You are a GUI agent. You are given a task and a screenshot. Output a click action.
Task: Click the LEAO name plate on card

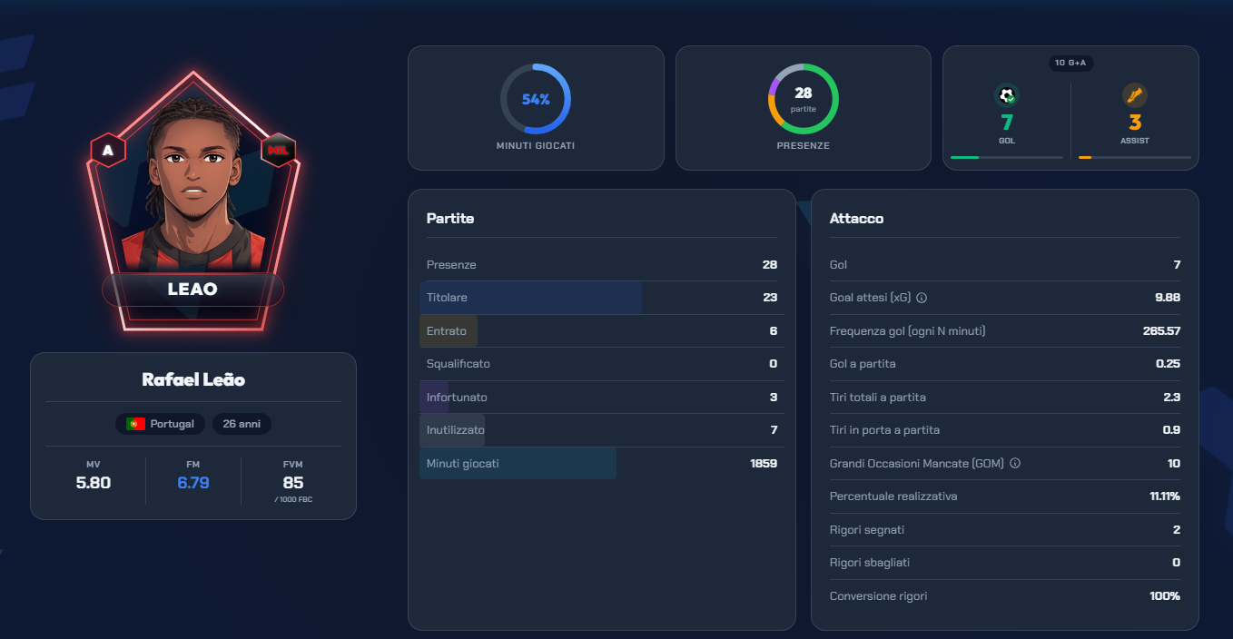[x=193, y=290]
